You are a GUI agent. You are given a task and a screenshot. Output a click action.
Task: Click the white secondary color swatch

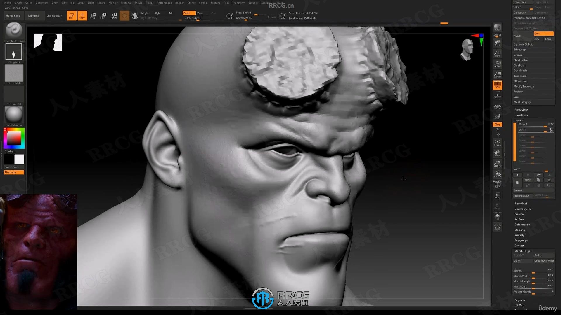[19, 159]
